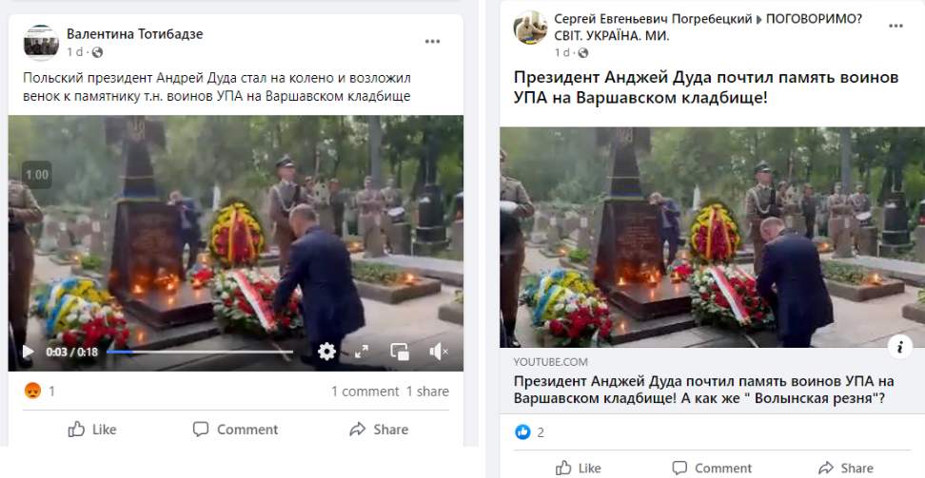View the 1 comment link
This screenshot has height=478, width=925.
click(364, 392)
